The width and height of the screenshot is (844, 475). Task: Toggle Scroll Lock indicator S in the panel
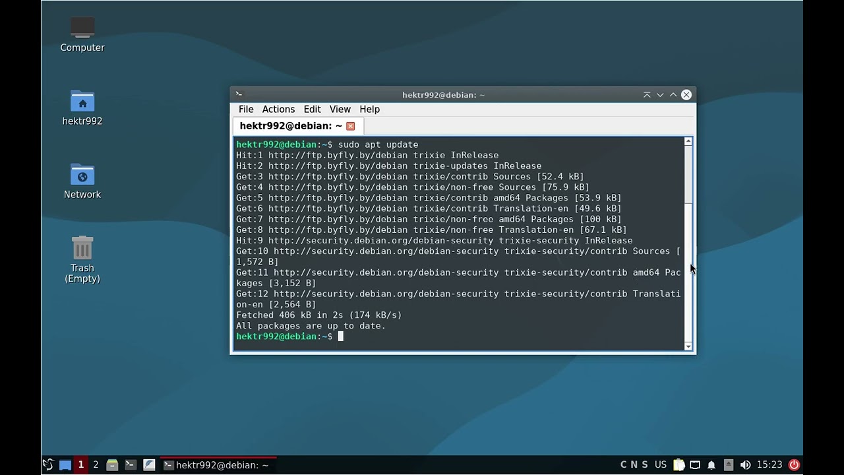645,464
